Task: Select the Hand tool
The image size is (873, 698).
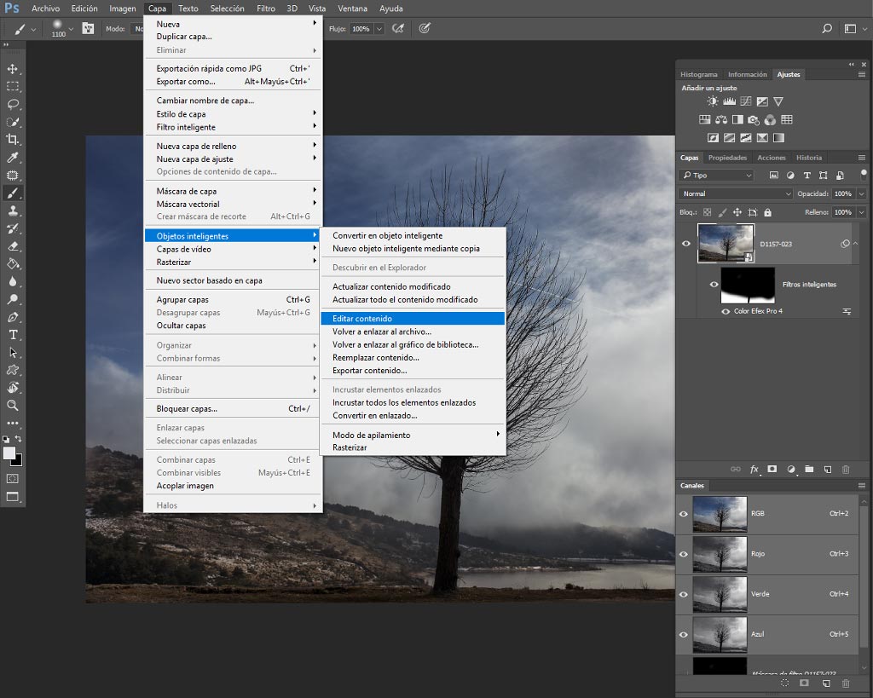Action: (12, 388)
